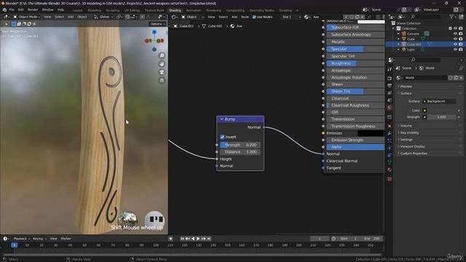Viewport: 466px width, 262px height.
Task: Click the viewport zoom magnifier gizmo
Action: 162,55
